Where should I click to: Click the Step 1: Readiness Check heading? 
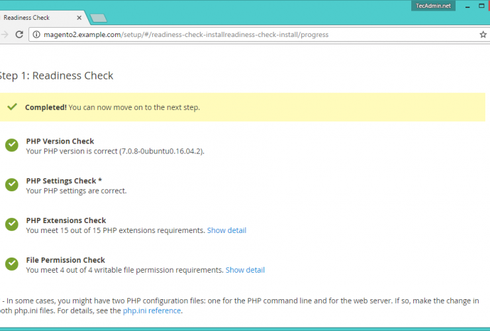coord(57,75)
